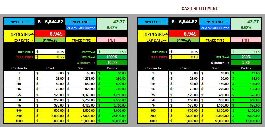Screen dimensions: 265x127
Task: Select the Sold cell with 4,125.00
Action: pos(81,105)
